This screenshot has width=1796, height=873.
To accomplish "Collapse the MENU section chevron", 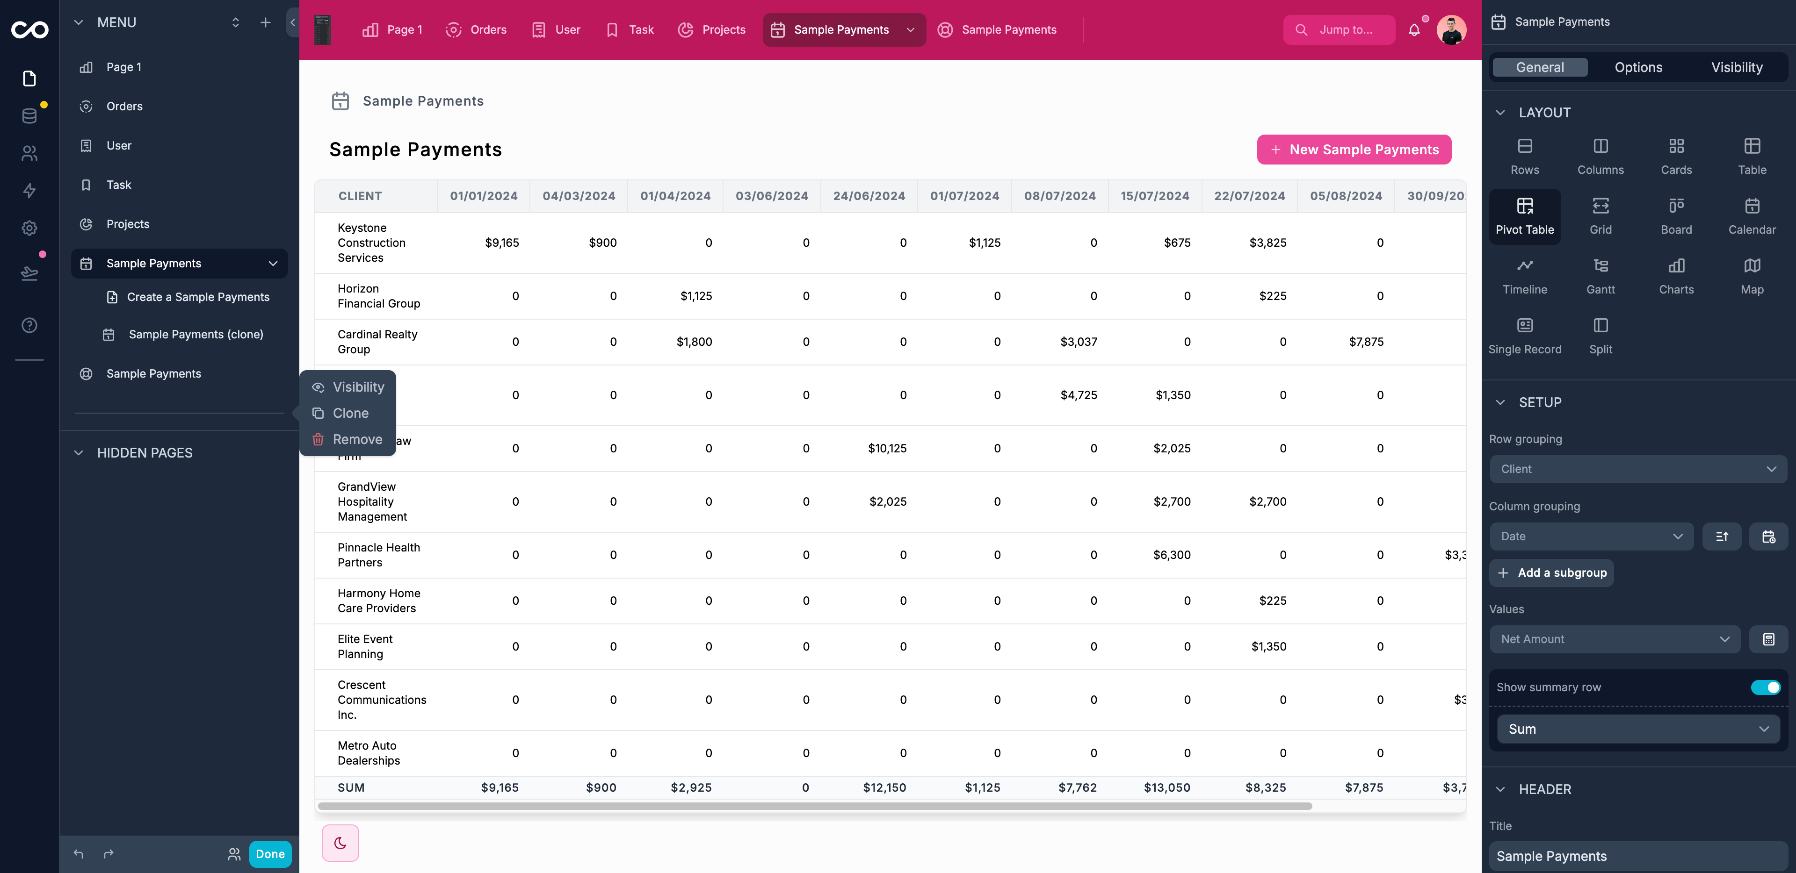I will tap(79, 22).
